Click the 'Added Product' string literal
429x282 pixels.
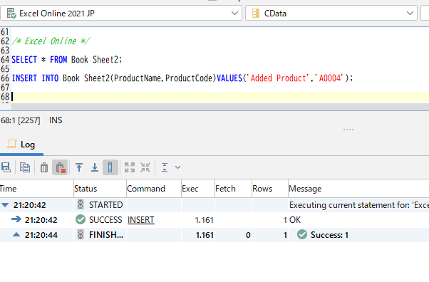[x=278, y=78]
